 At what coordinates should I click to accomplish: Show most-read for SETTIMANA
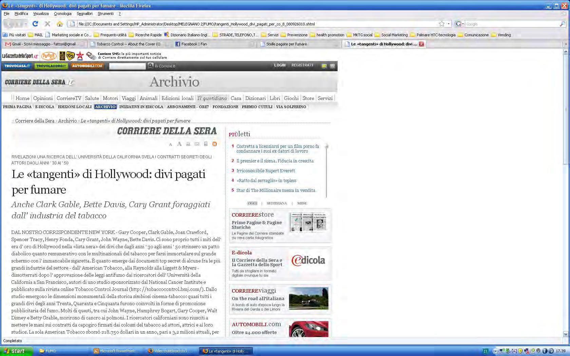[277, 203]
